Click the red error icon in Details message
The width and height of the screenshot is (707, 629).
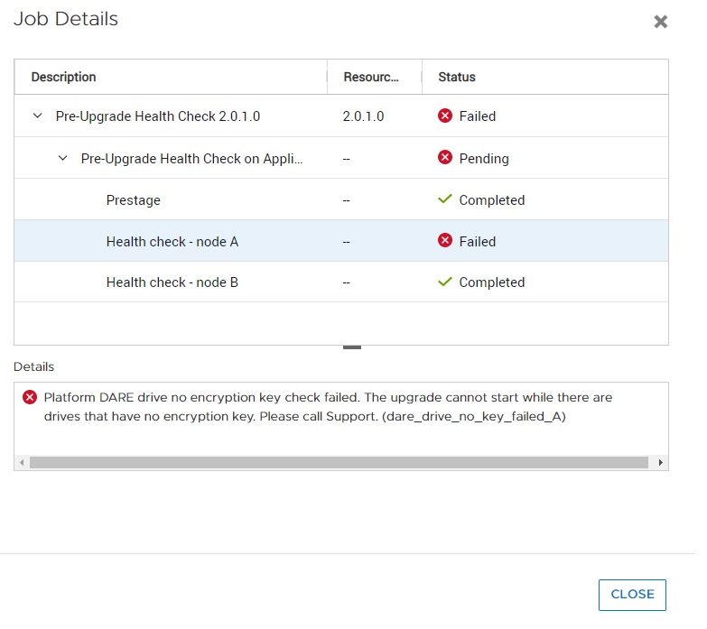click(x=30, y=398)
